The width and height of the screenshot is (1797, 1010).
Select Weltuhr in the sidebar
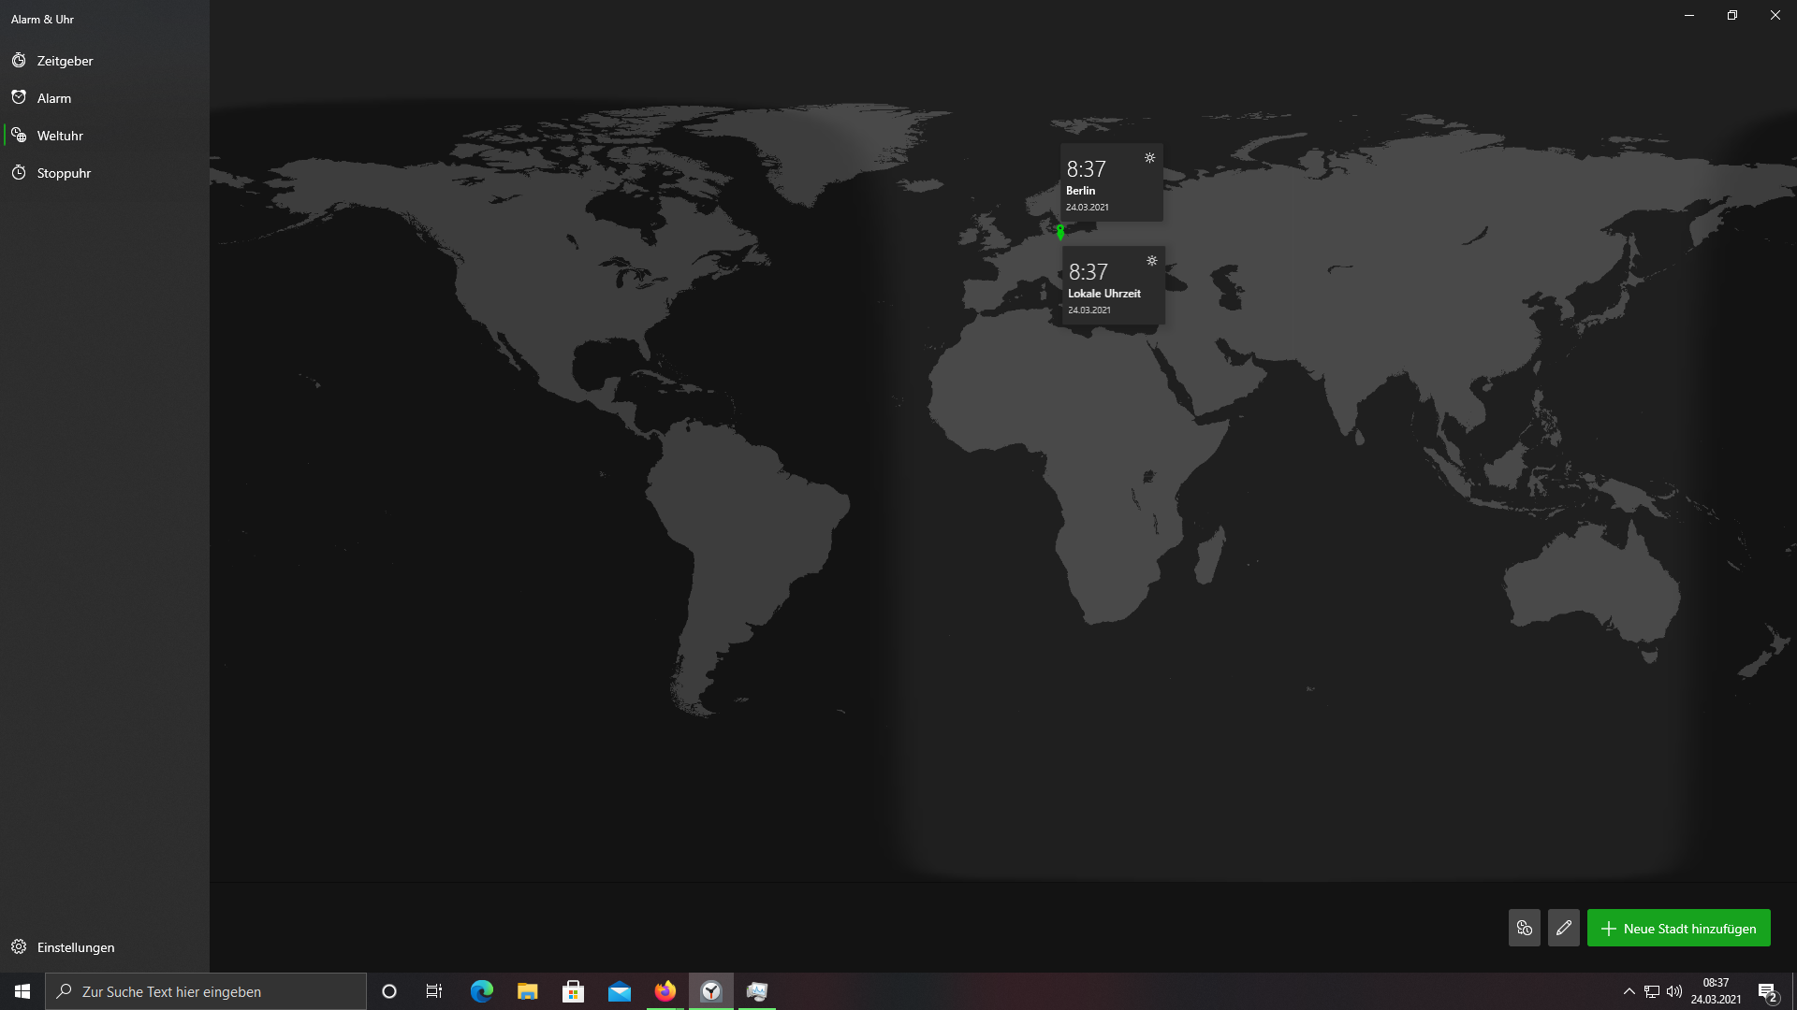(x=60, y=136)
